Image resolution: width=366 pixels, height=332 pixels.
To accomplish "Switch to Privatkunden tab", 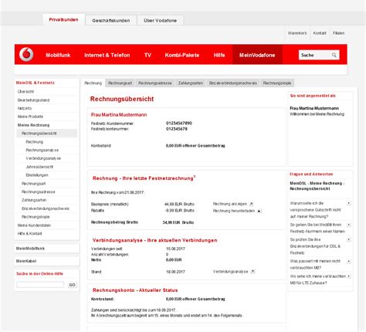I will [x=63, y=20].
